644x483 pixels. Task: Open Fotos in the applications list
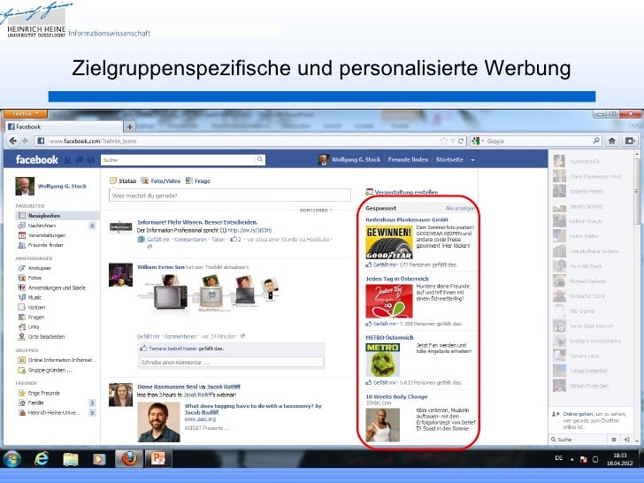pos(34,278)
